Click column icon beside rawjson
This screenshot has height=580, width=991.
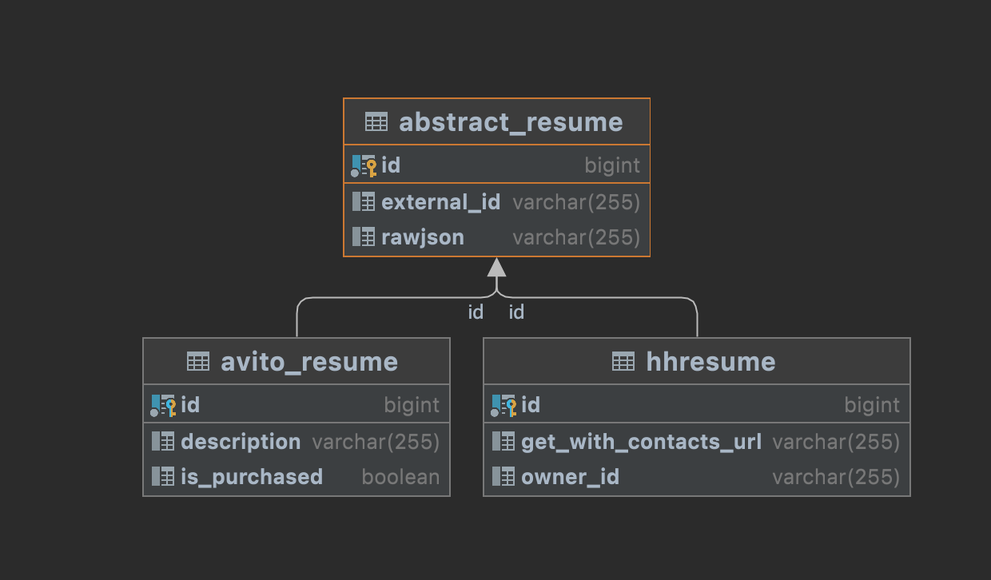point(364,237)
